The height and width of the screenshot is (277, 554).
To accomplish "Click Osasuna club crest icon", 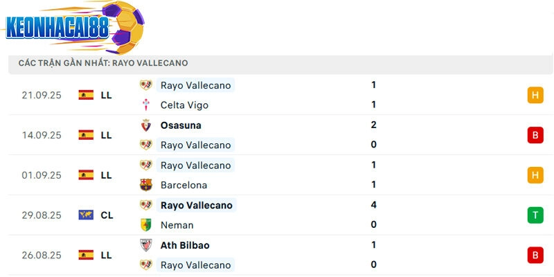I will [x=145, y=125].
